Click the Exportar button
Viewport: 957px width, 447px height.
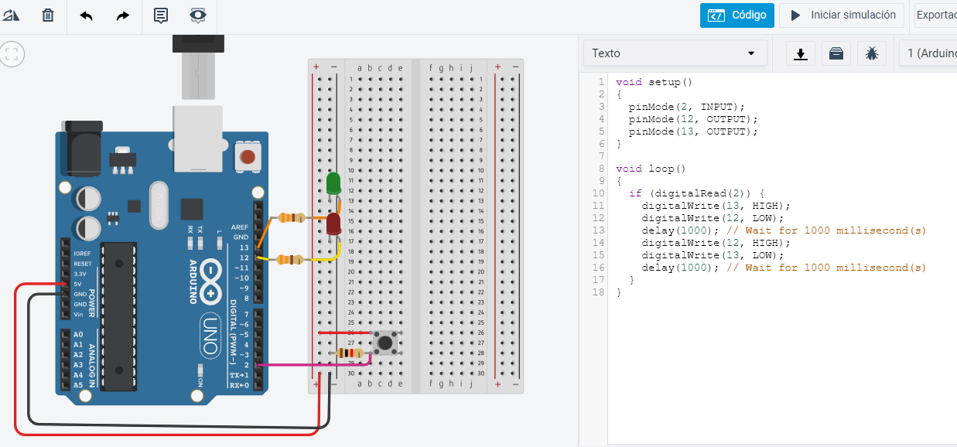(935, 15)
